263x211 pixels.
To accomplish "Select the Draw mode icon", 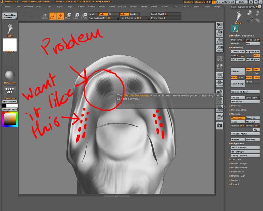I will tap(61, 16).
